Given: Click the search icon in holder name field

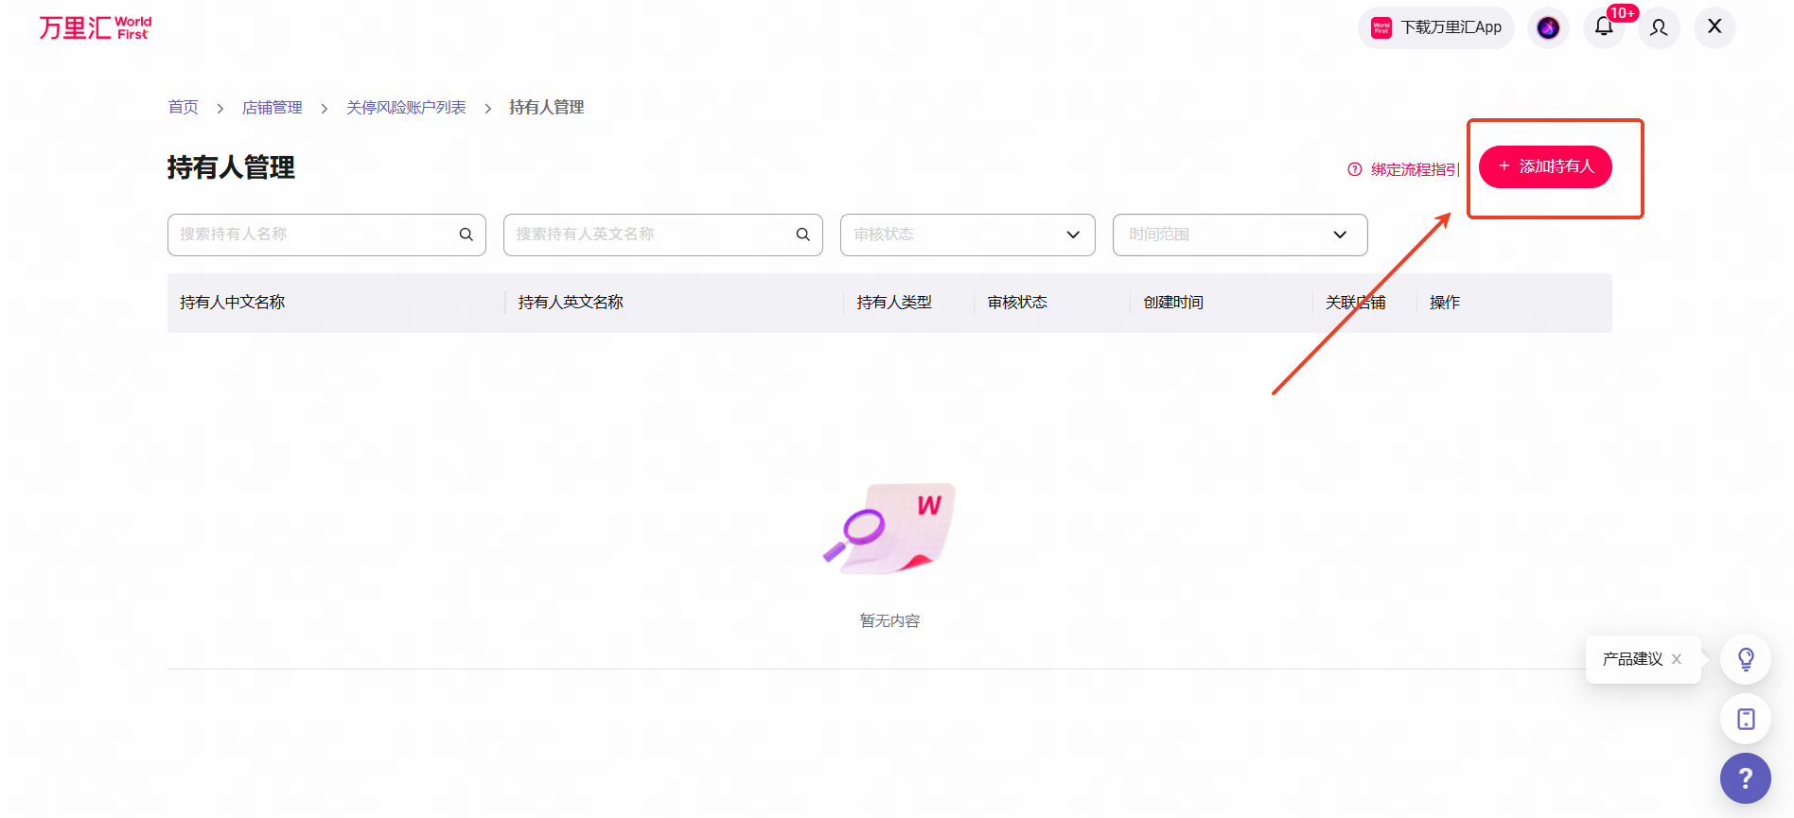Looking at the screenshot, I should [x=466, y=235].
